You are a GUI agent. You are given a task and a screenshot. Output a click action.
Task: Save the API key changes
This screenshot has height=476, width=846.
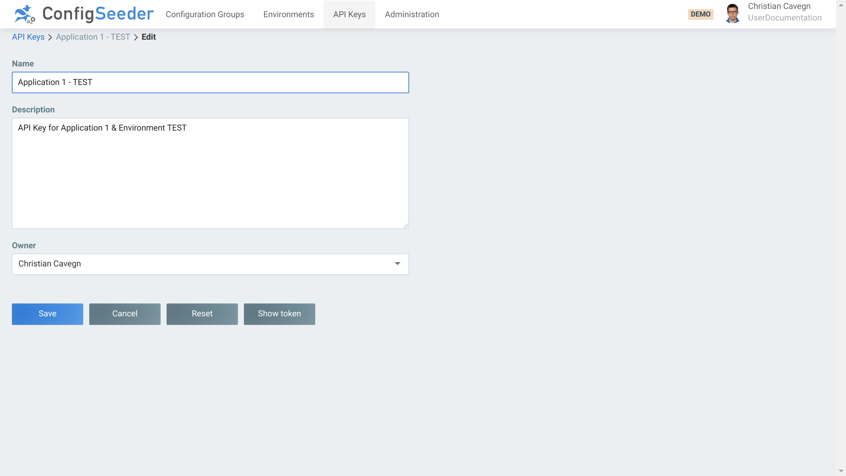point(47,314)
